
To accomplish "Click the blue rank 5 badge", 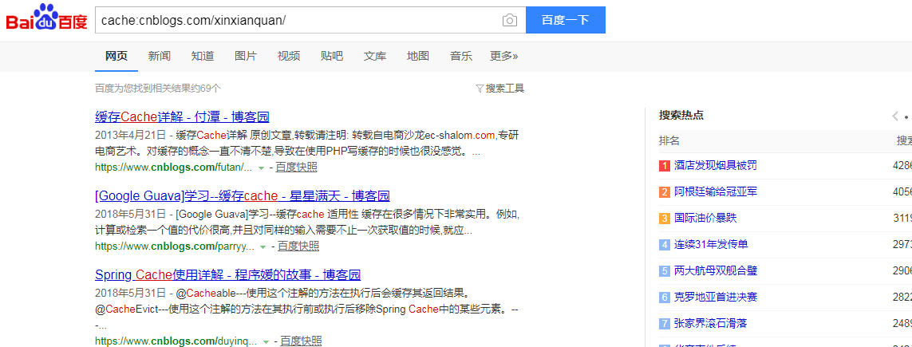I will 664,271.
